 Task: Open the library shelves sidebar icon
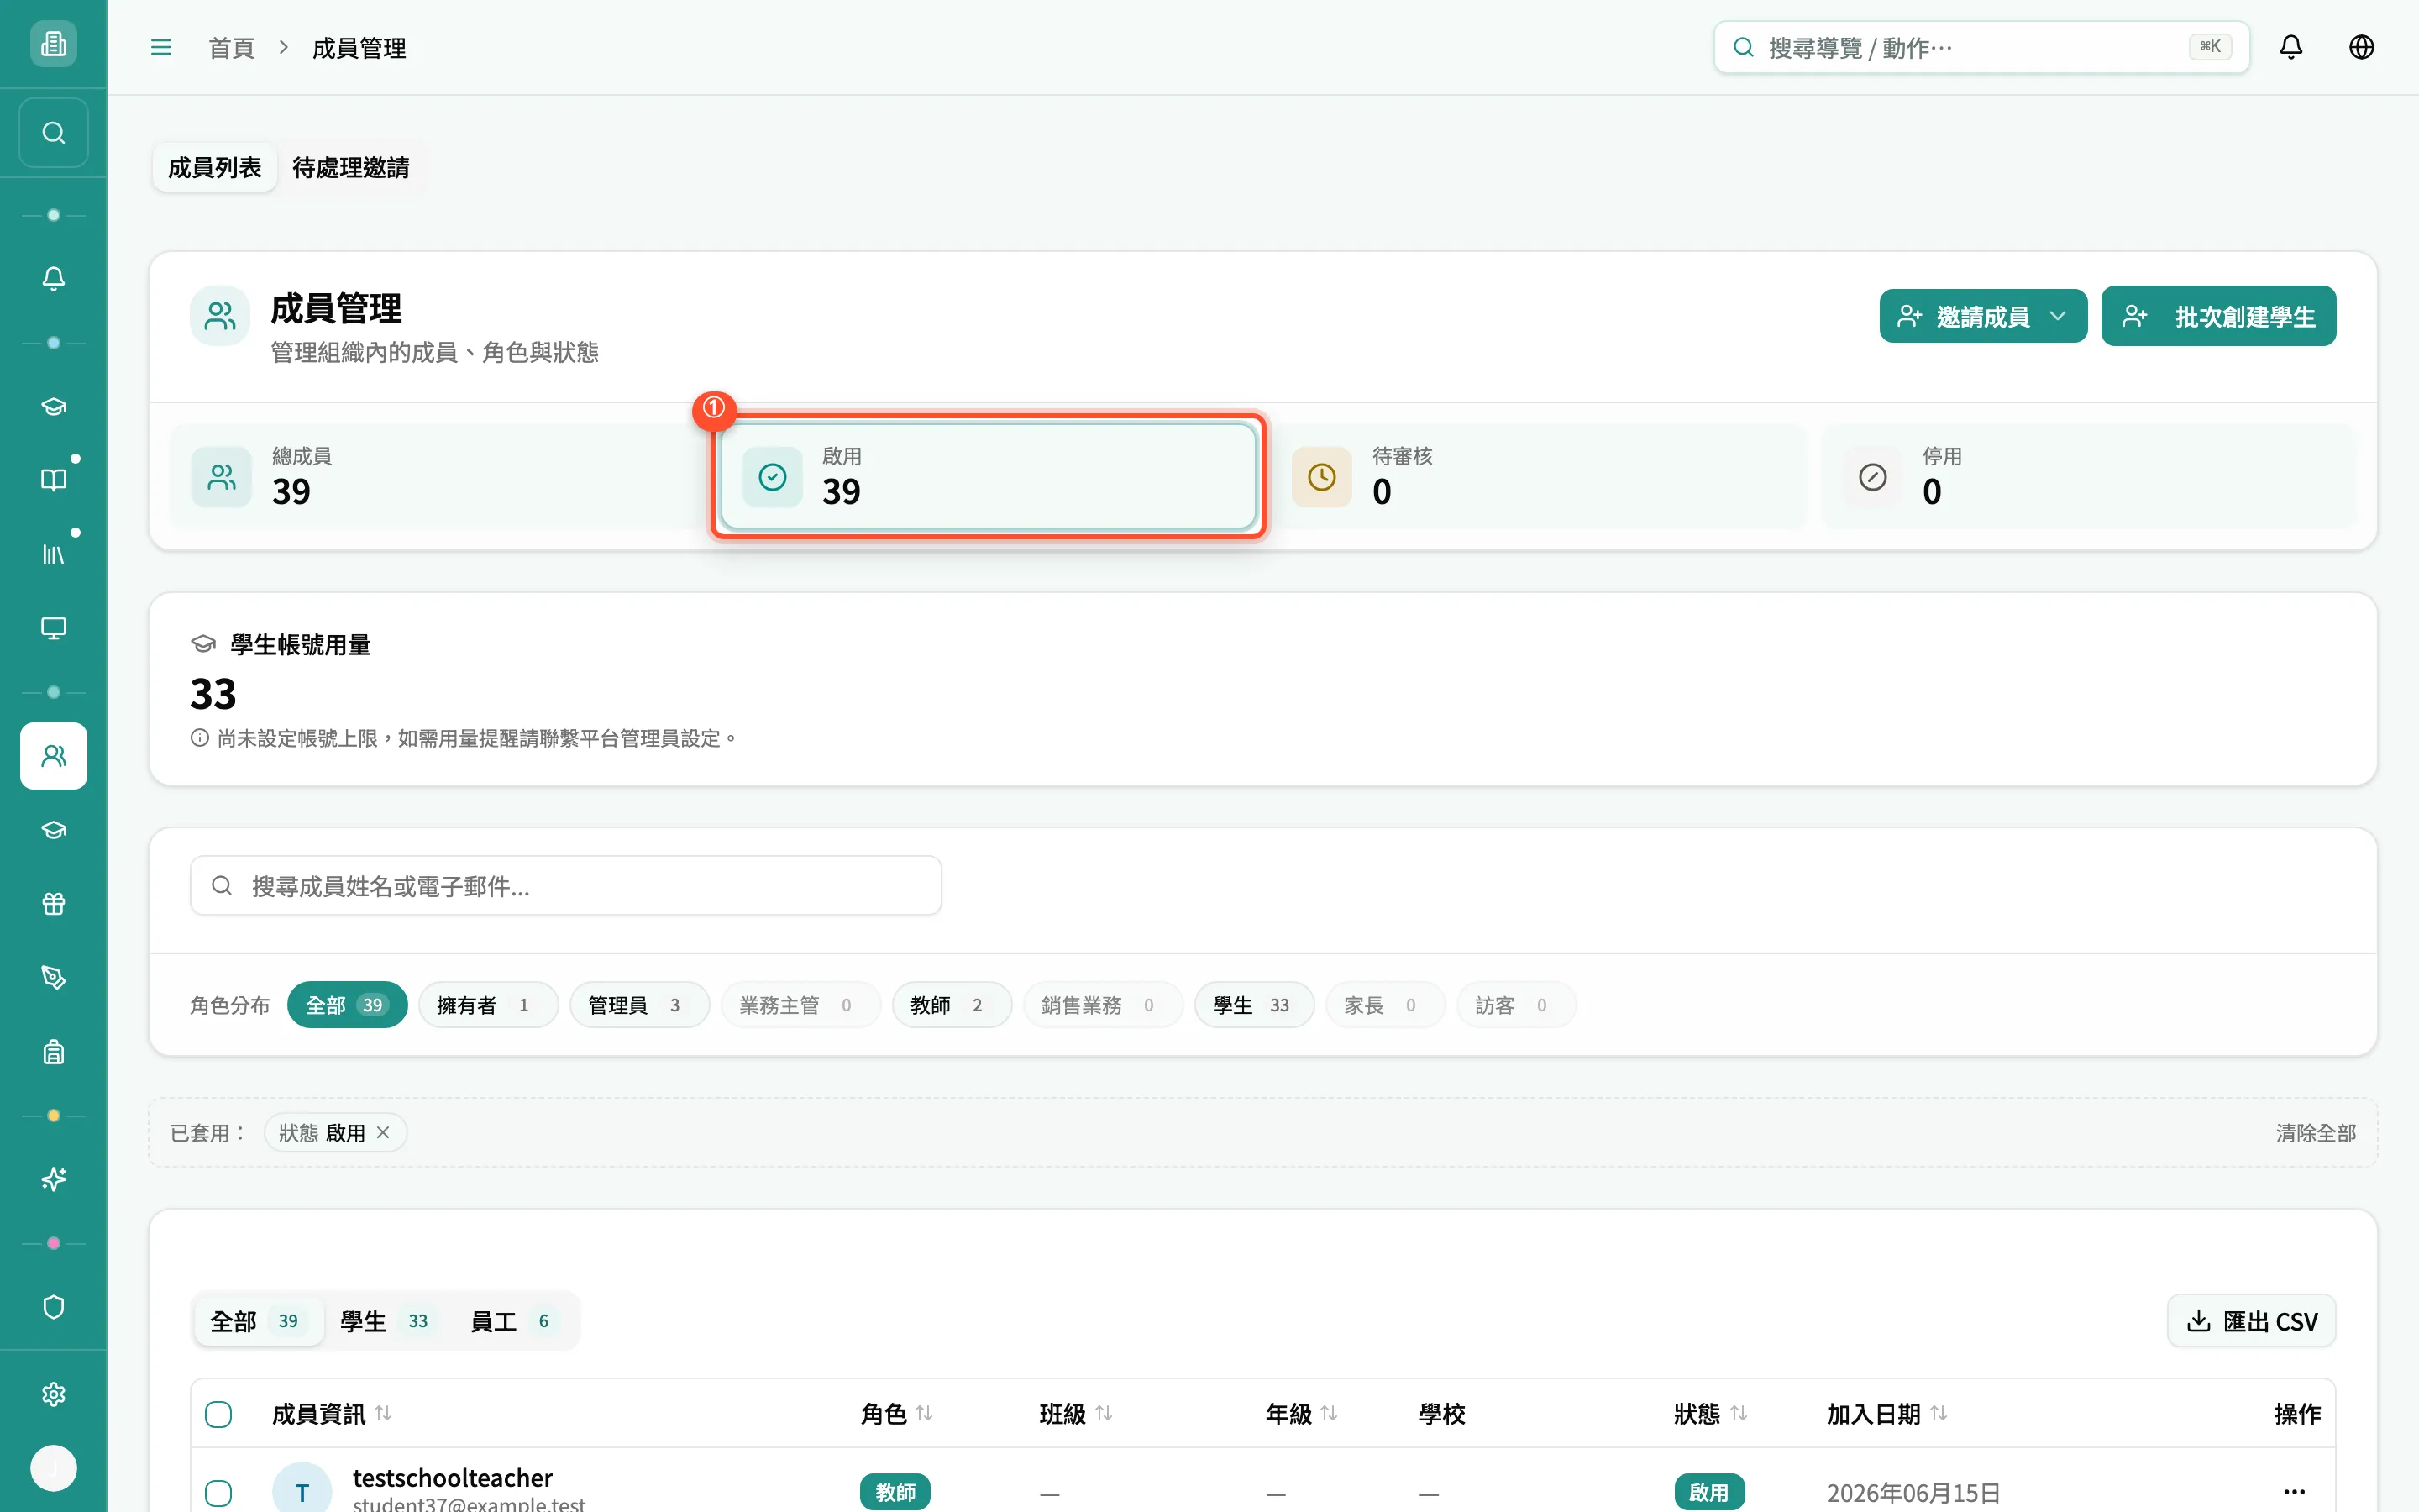(53, 554)
